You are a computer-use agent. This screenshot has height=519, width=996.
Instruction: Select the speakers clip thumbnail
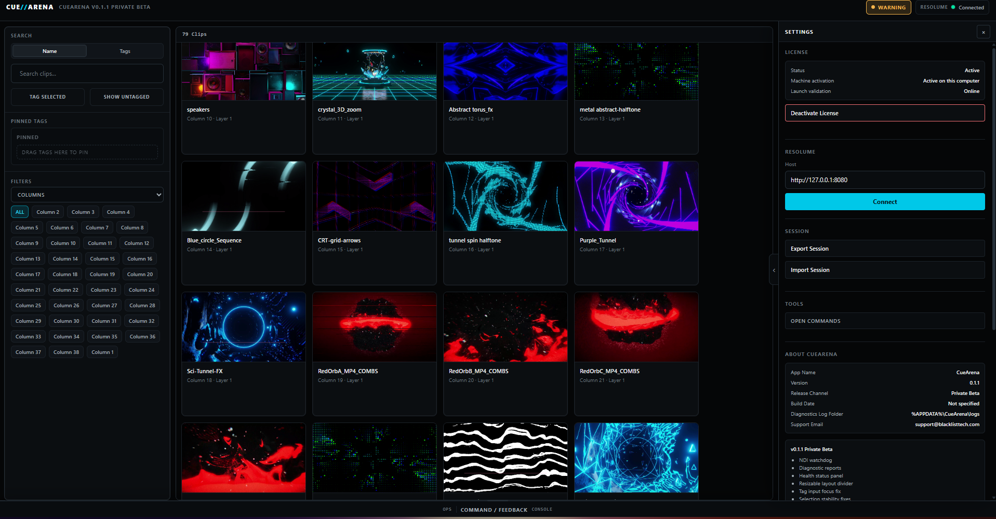click(244, 71)
